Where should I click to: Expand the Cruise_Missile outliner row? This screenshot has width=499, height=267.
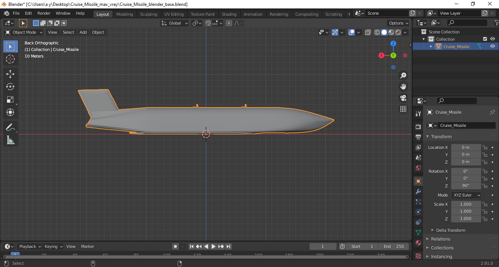pos(431,46)
